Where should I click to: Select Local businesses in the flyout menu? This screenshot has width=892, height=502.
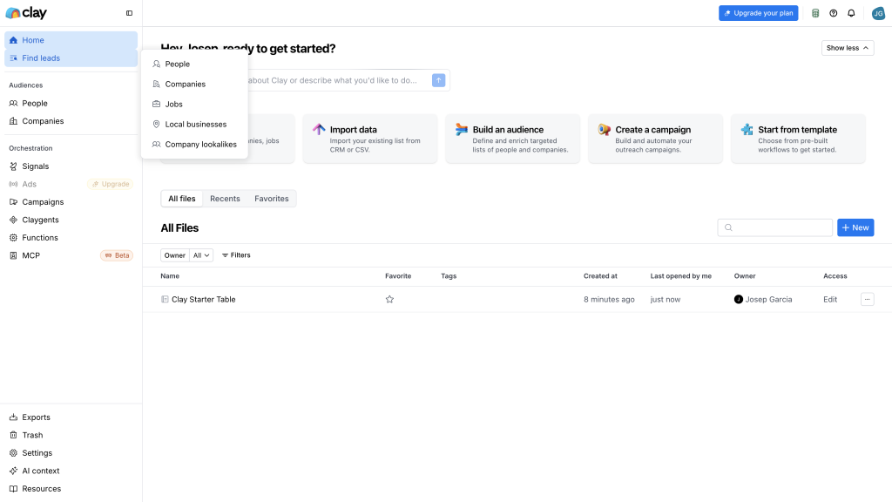[x=194, y=124]
